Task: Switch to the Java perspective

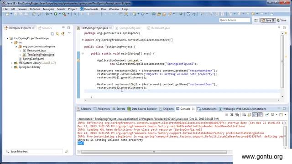Action: pyautogui.click(x=282, y=20)
